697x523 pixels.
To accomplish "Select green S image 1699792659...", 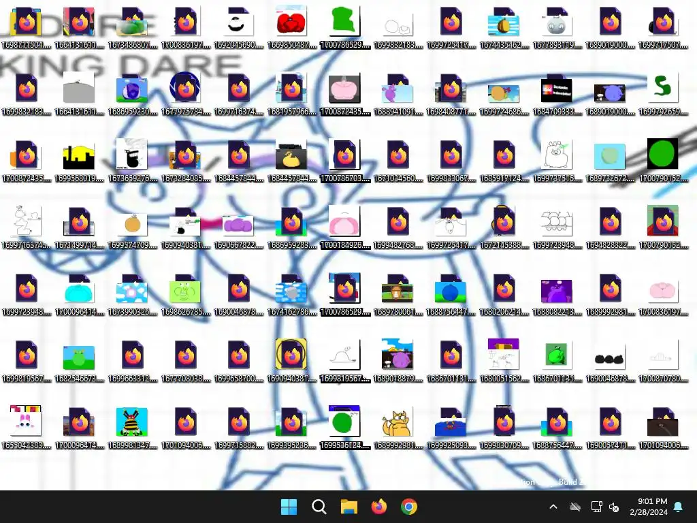I will point(663,94).
